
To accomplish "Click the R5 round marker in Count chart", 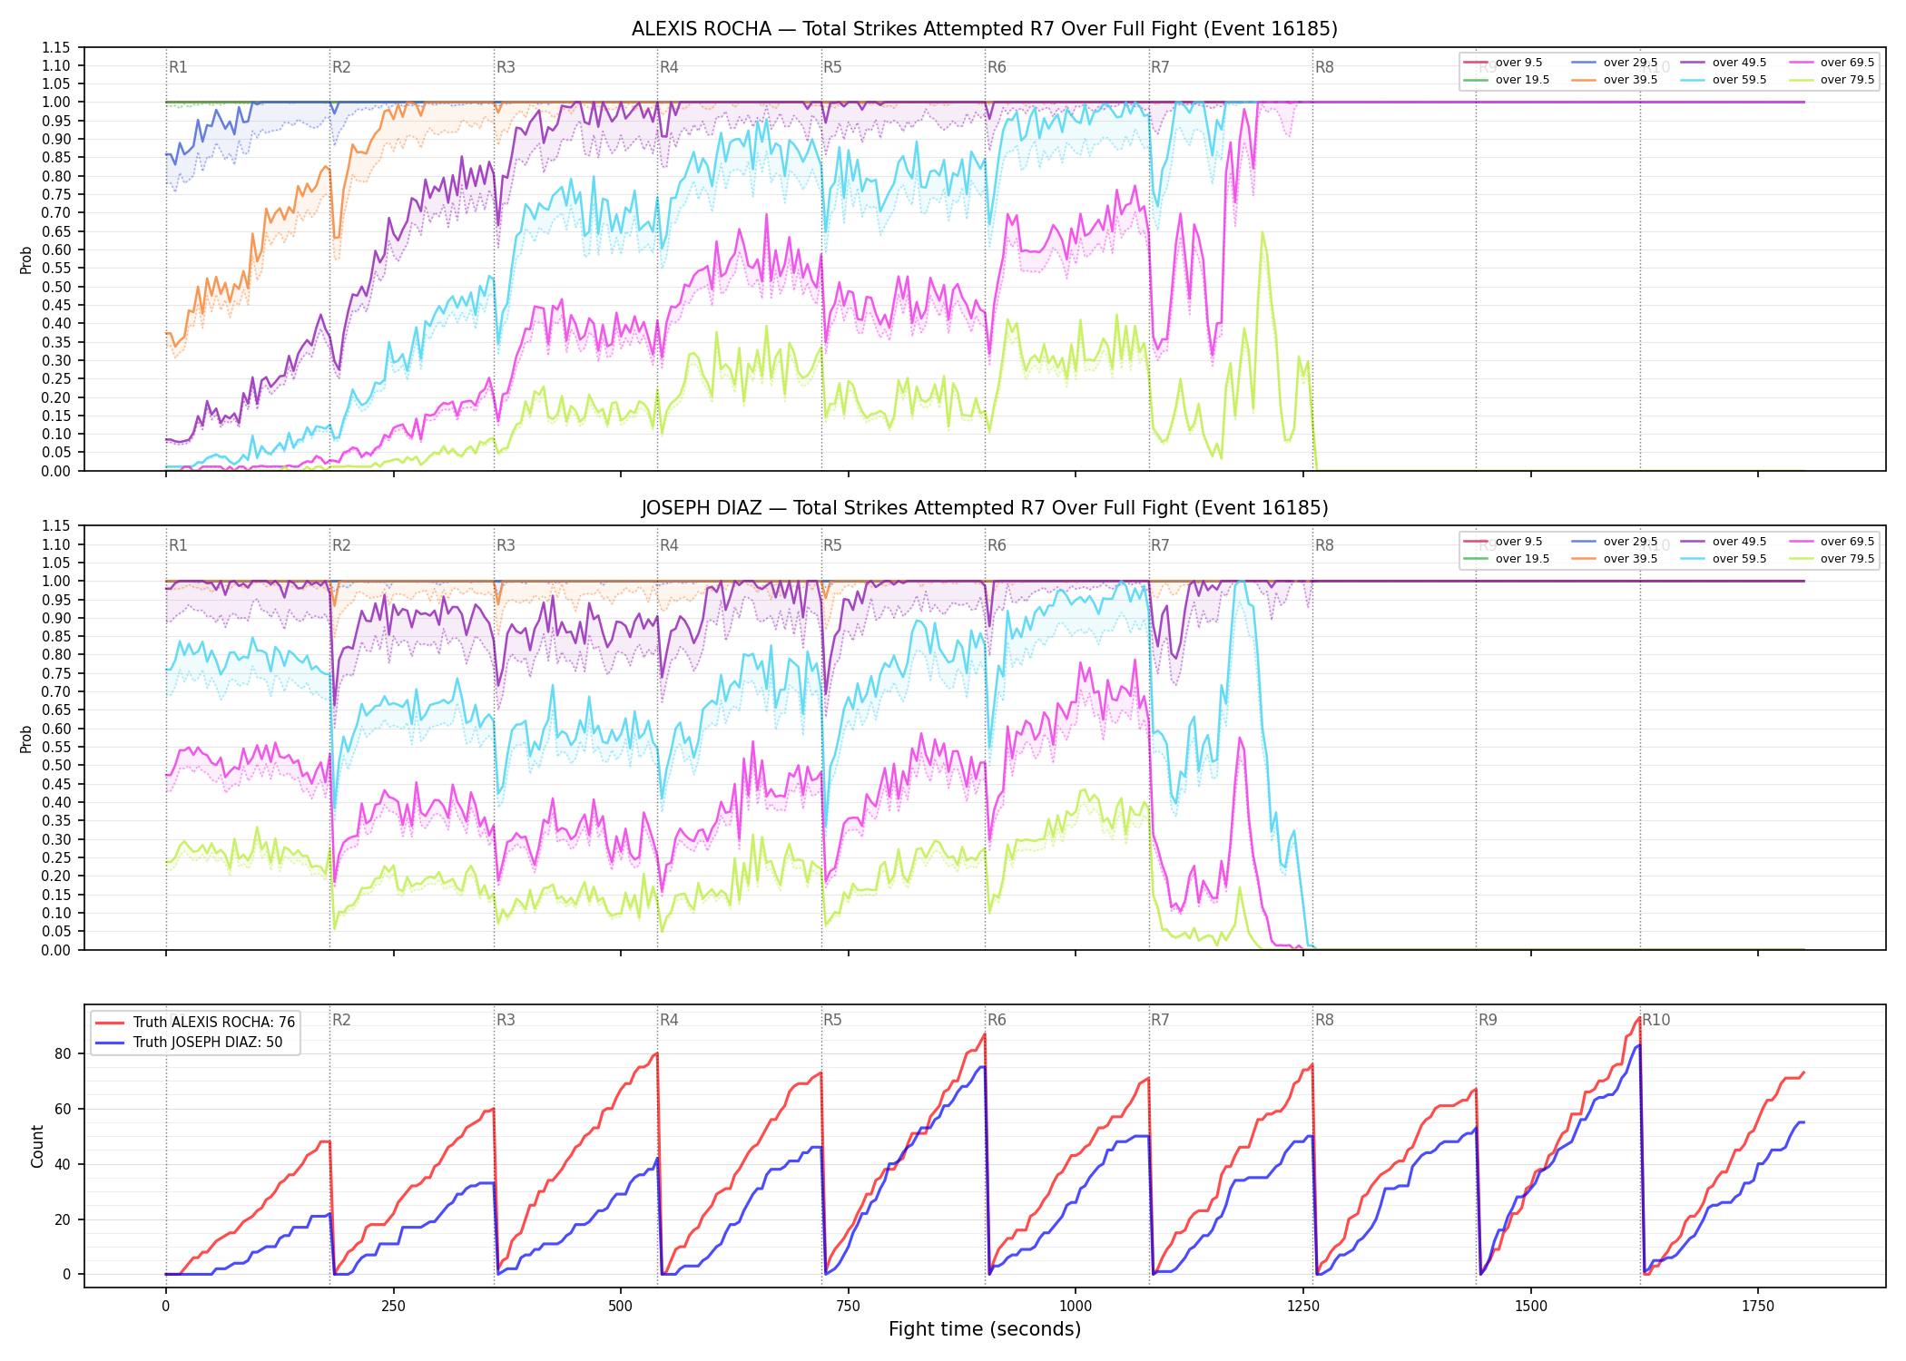I will click(x=832, y=1020).
